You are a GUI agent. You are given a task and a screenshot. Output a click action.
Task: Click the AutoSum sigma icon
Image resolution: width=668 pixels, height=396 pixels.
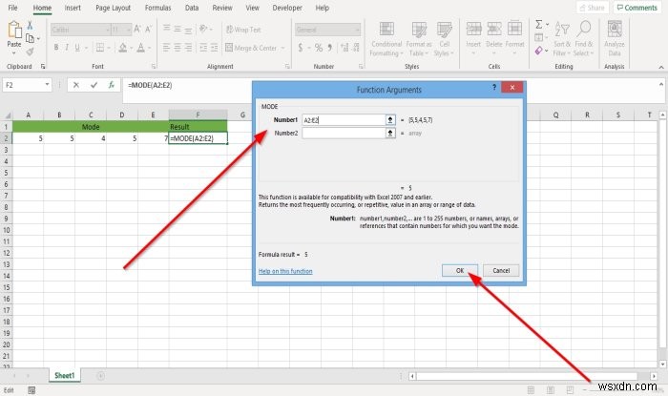pos(539,25)
